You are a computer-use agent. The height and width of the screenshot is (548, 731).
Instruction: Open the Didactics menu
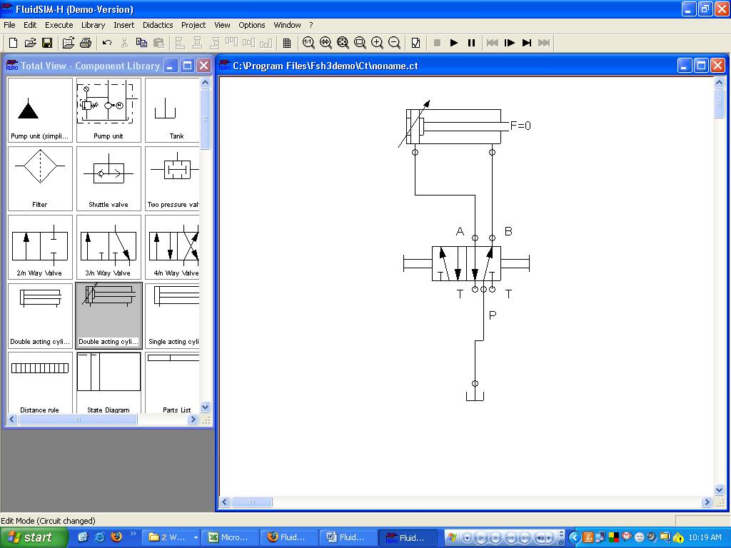pos(158,25)
